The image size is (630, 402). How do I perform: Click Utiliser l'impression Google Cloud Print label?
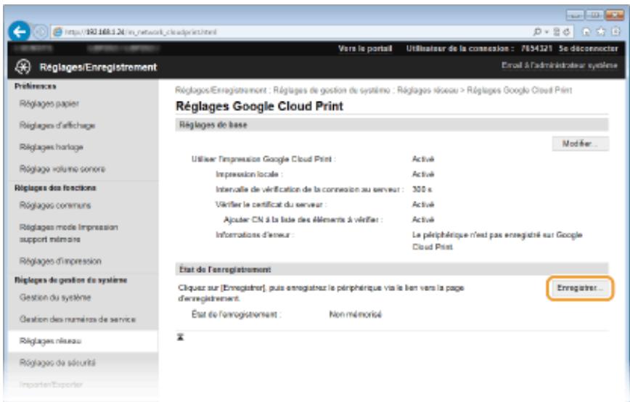263,159
